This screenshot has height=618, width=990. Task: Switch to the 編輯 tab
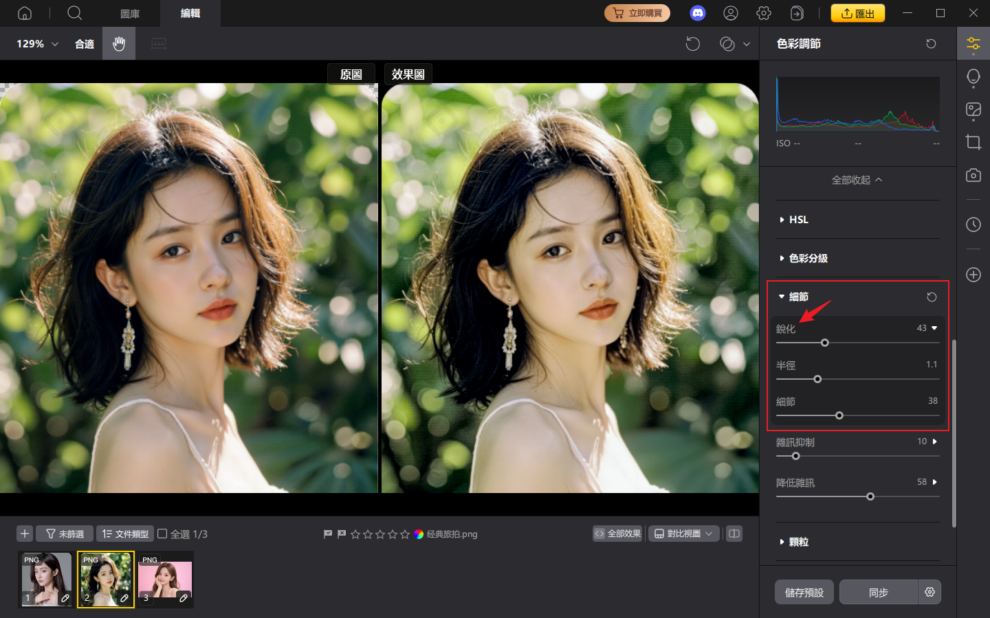click(x=190, y=13)
